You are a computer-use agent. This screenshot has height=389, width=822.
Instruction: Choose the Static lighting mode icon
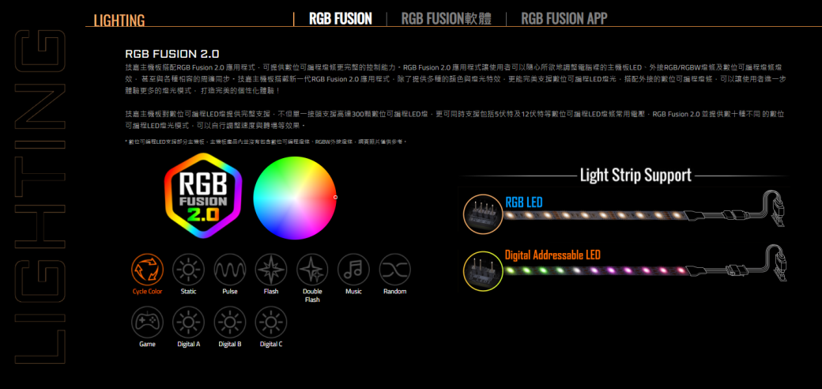point(188,270)
